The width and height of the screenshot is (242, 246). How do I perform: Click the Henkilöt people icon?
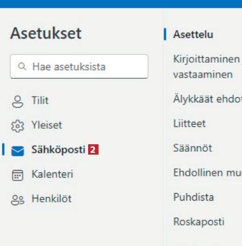pos(17,200)
